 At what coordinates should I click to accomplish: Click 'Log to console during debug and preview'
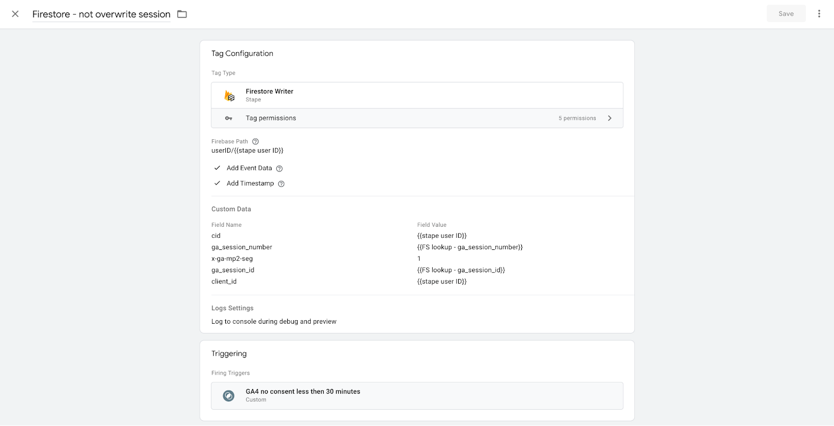tap(274, 322)
